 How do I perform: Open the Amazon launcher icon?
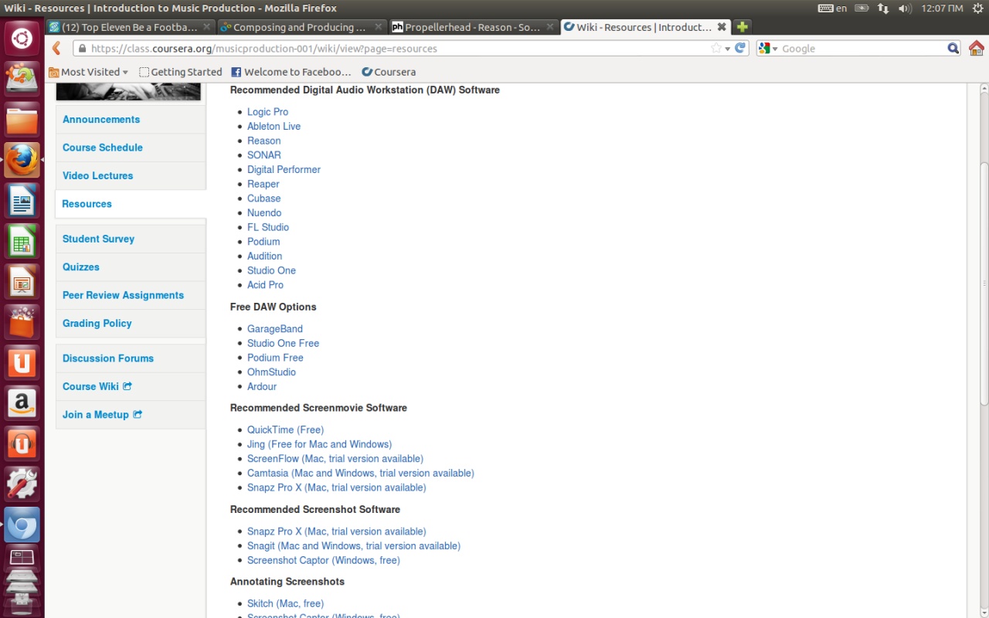pyautogui.click(x=22, y=403)
